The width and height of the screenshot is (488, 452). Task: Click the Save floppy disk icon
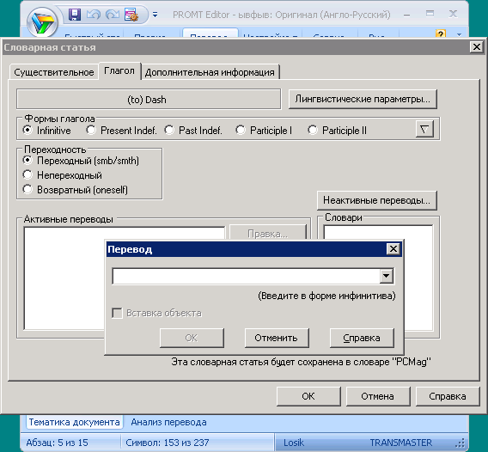point(75,15)
